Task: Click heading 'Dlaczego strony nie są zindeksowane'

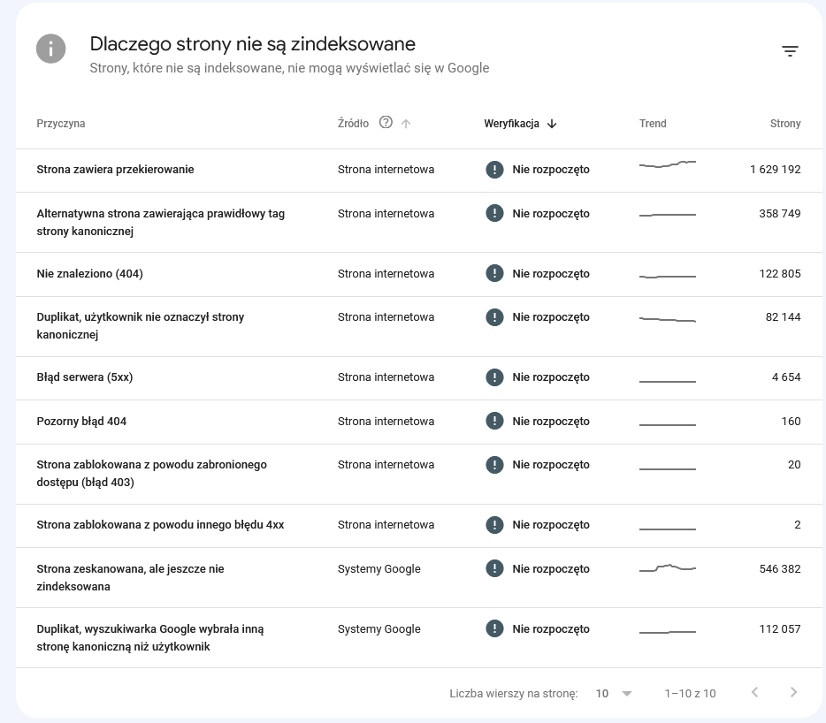Action: tap(252, 44)
